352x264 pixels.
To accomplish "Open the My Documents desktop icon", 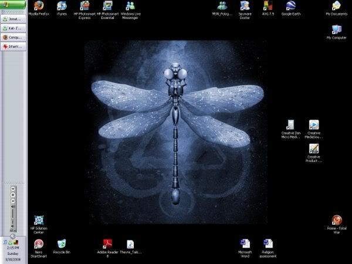I will pyautogui.click(x=337, y=8).
